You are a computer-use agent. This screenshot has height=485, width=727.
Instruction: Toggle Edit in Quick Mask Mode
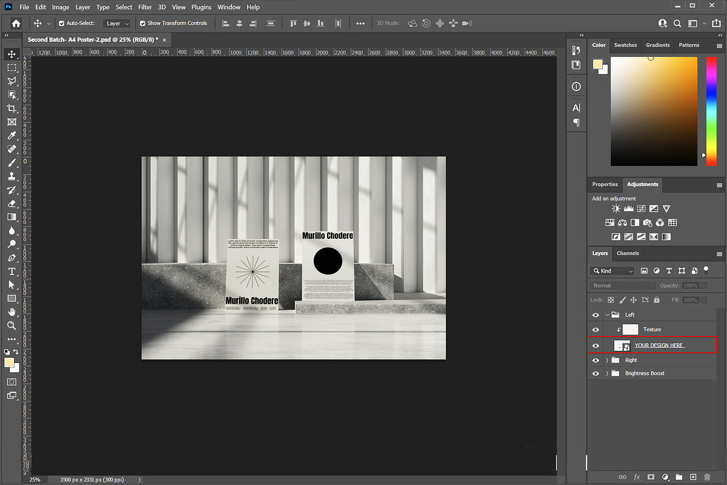(12, 382)
